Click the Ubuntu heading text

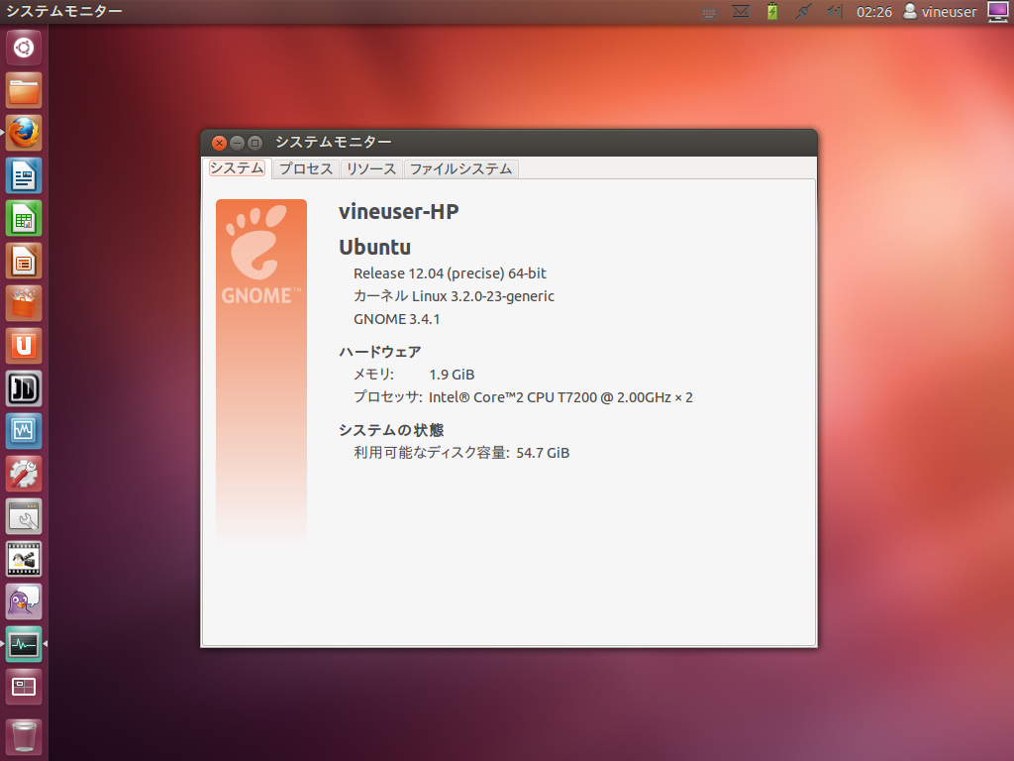tap(375, 247)
